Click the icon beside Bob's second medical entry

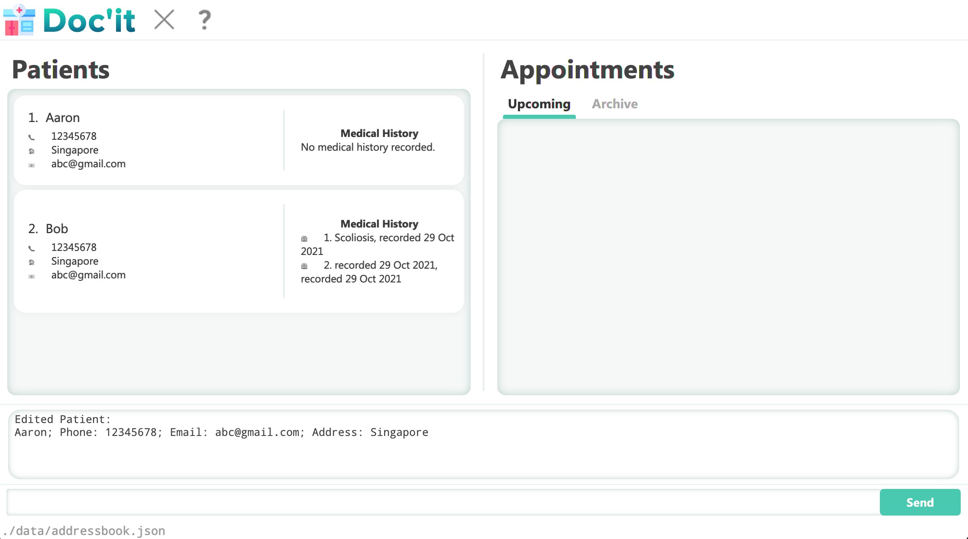pyautogui.click(x=304, y=266)
